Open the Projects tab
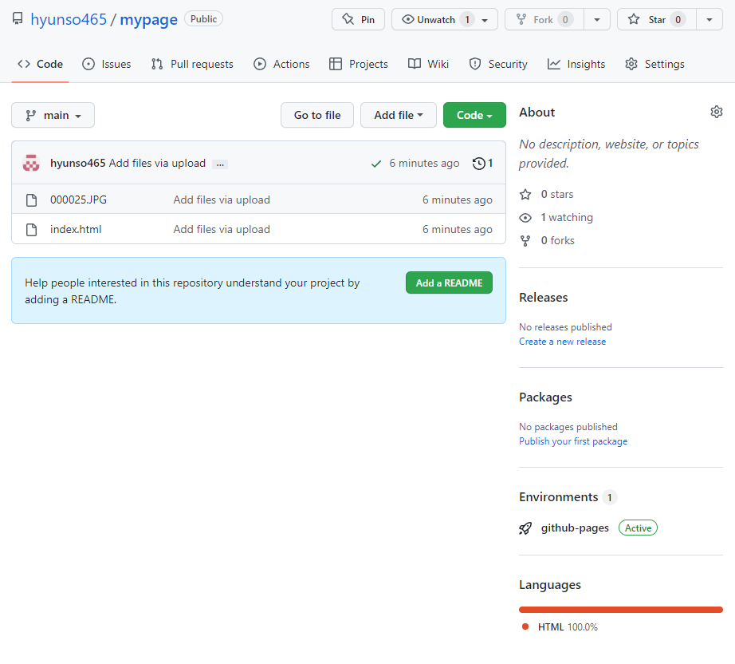Viewport: 735px width, 664px height. [x=359, y=65]
